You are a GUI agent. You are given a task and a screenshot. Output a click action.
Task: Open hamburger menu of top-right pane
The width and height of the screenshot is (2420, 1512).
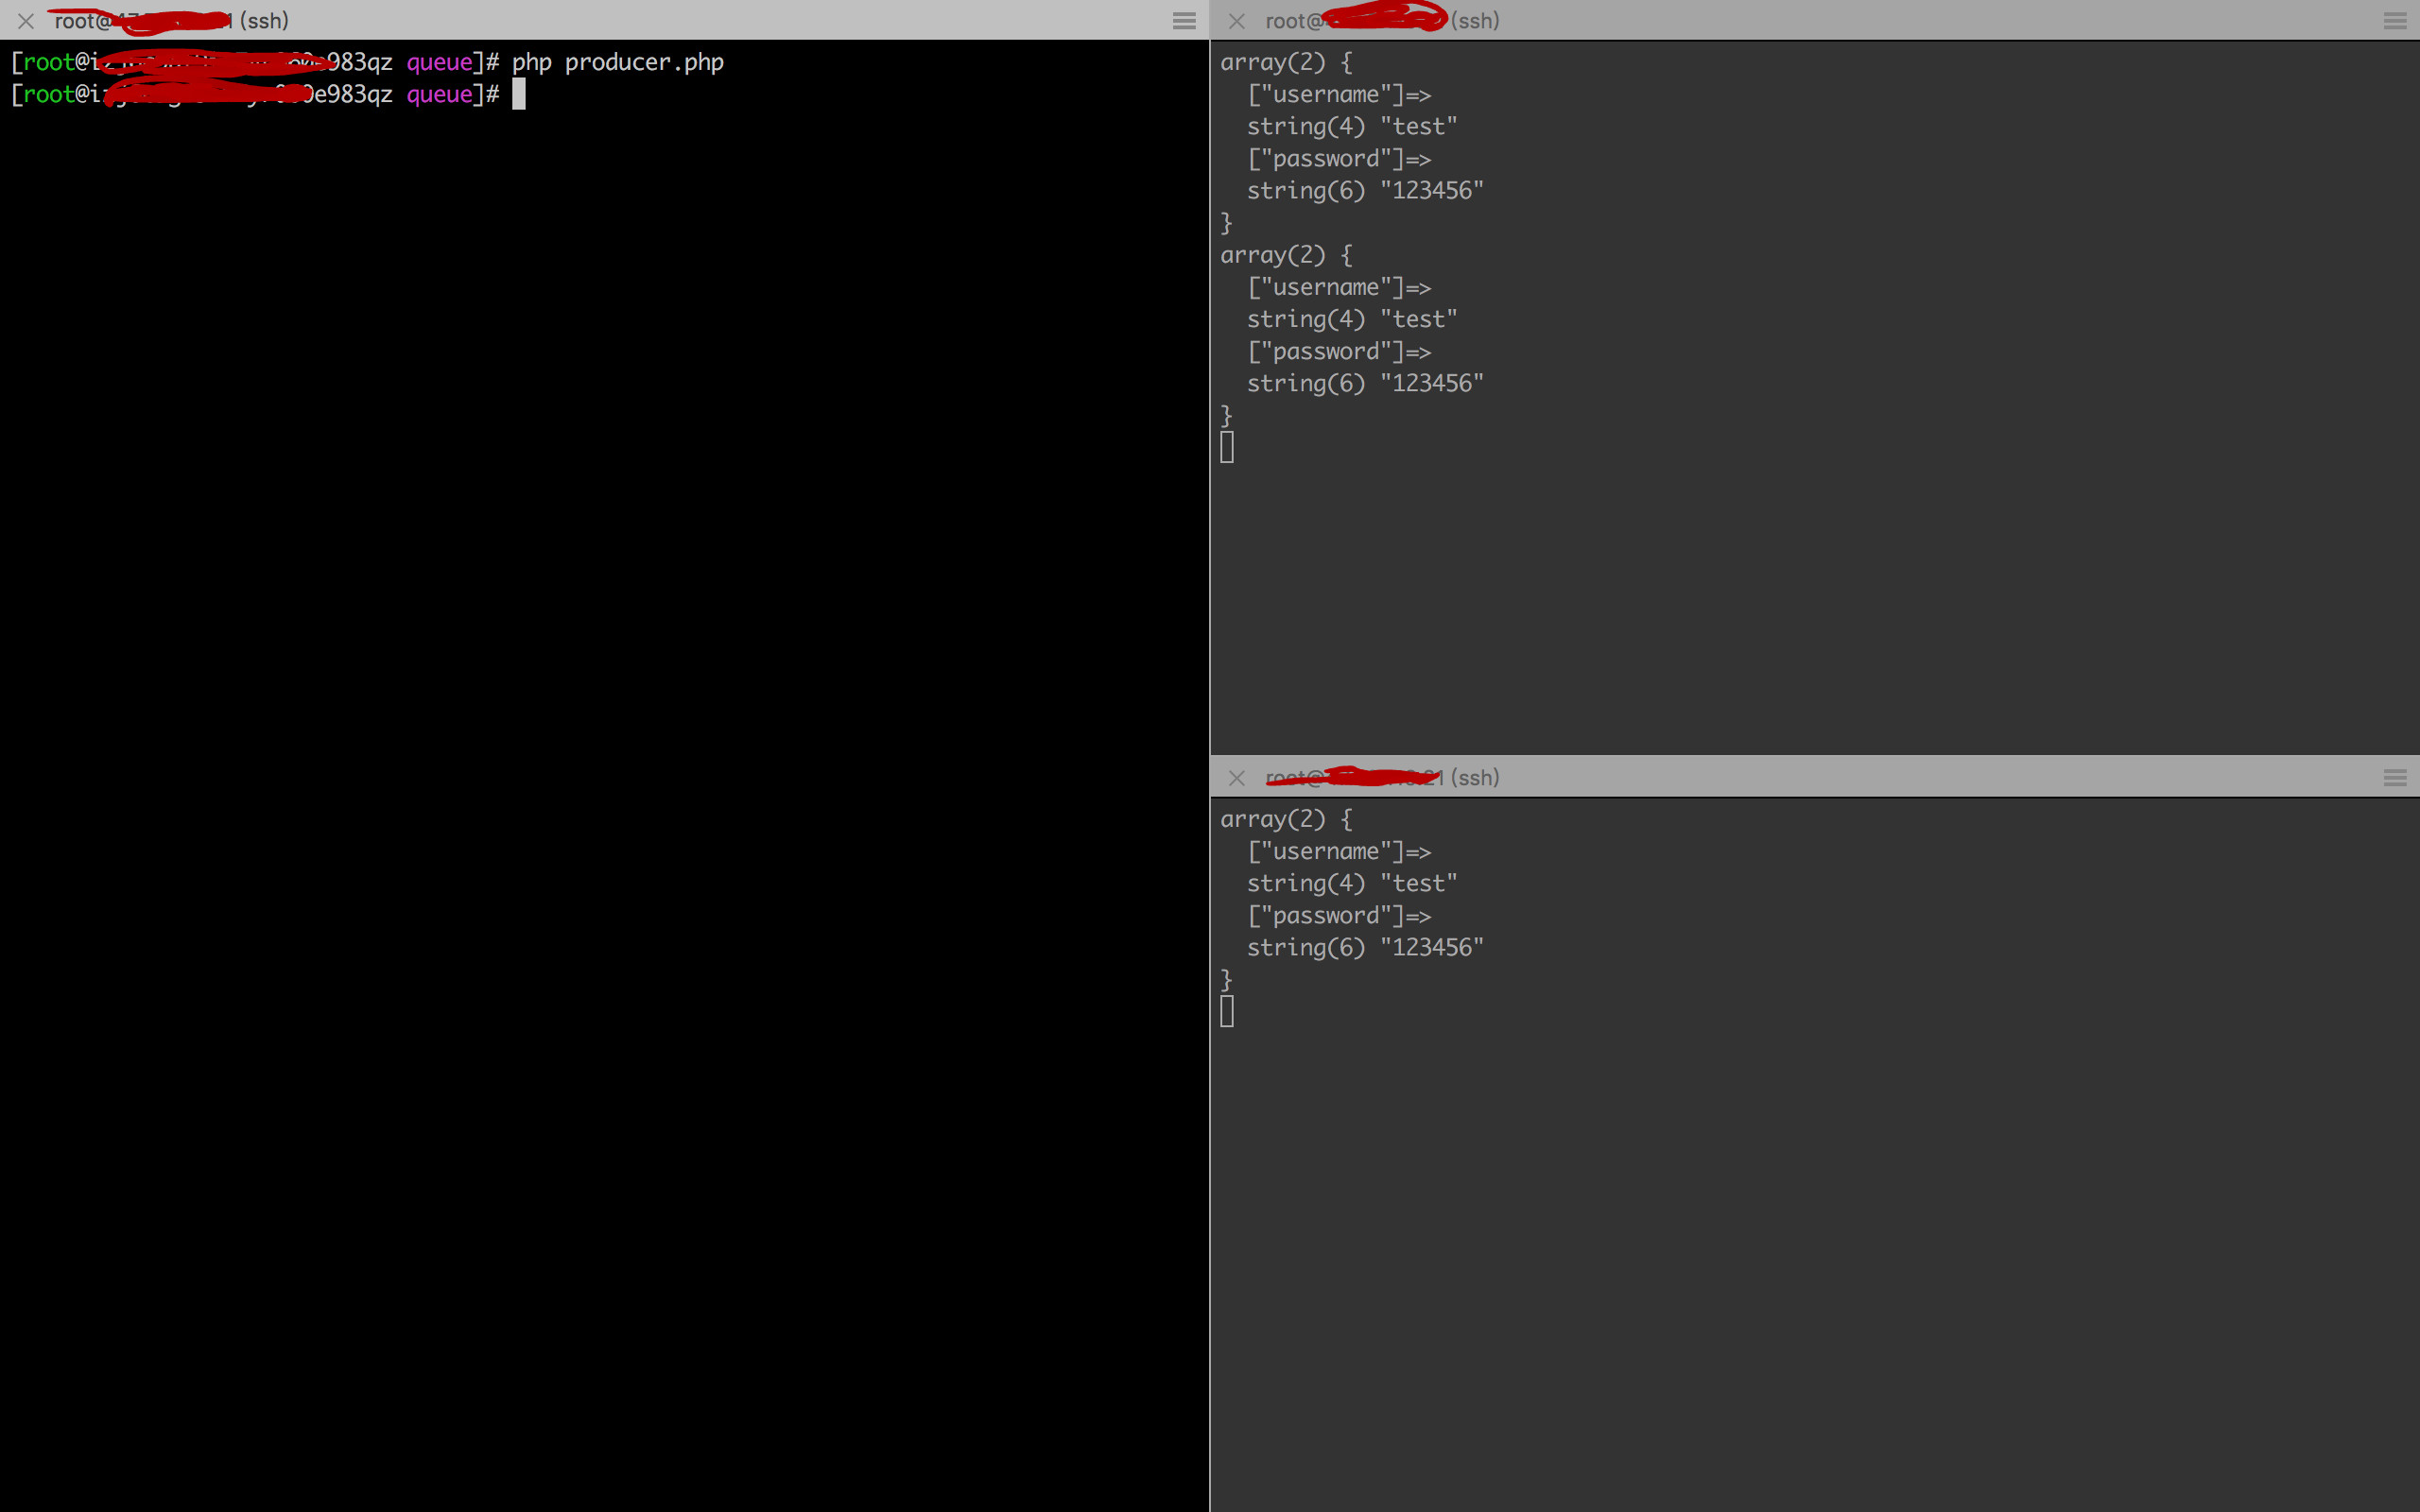pos(2394,21)
